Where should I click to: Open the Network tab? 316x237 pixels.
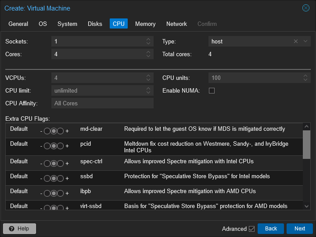tap(176, 24)
